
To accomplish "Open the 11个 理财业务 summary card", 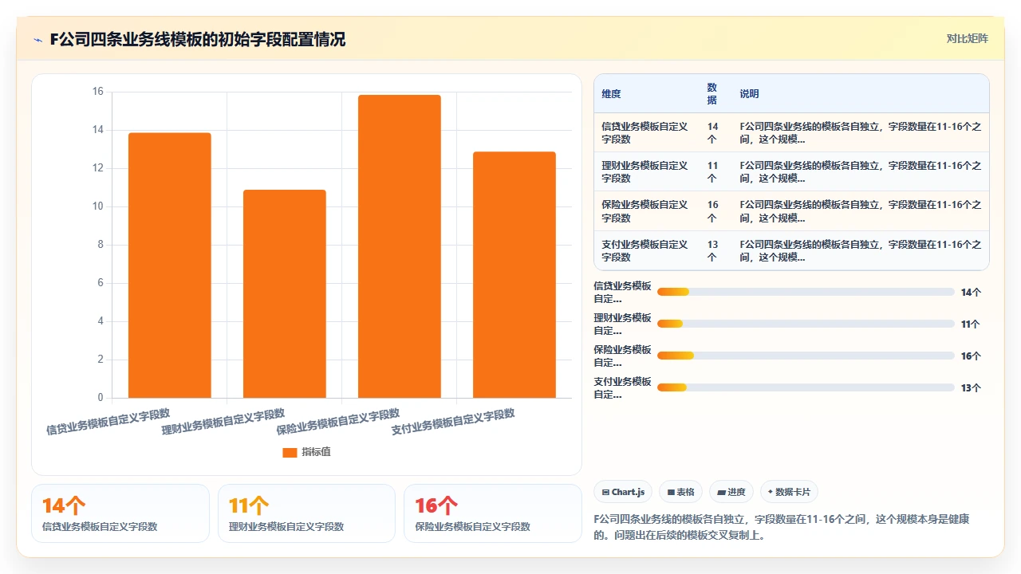I will coord(306,513).
